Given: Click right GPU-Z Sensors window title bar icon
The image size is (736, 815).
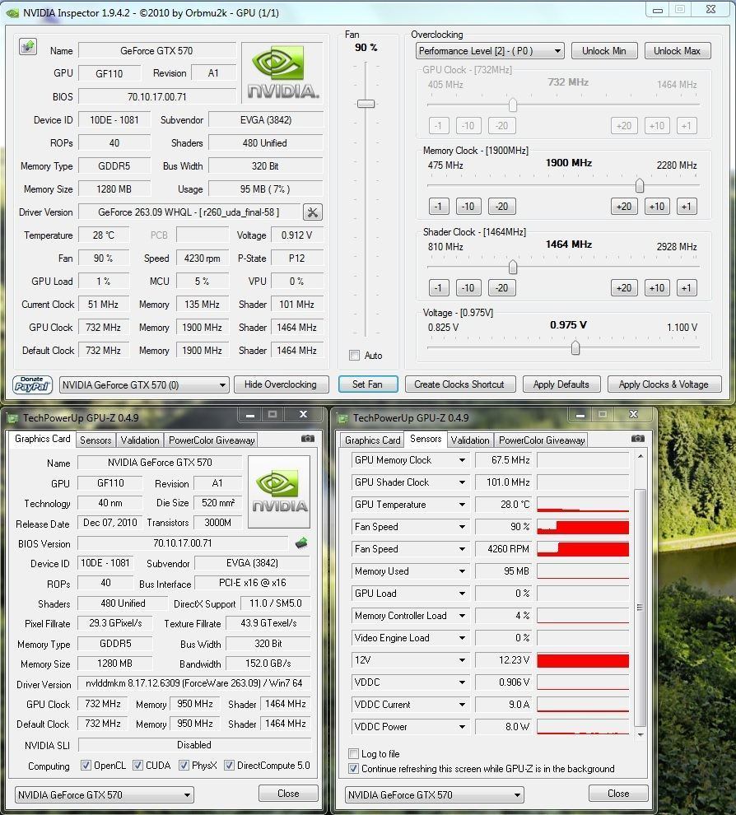Looking at the screenshot, I should (x=342, y=418).
